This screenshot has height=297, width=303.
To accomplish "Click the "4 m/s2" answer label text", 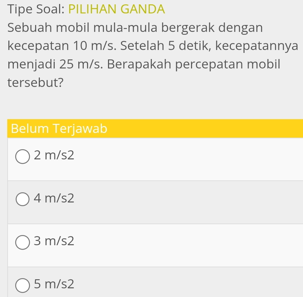I will click(54, 198).
